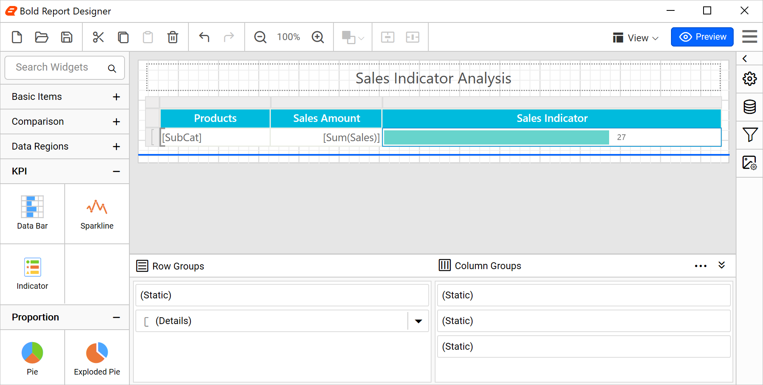Select the Exploded Pie widget
The height and width of the screenshot is (385, 763).
tap(97, 358)
